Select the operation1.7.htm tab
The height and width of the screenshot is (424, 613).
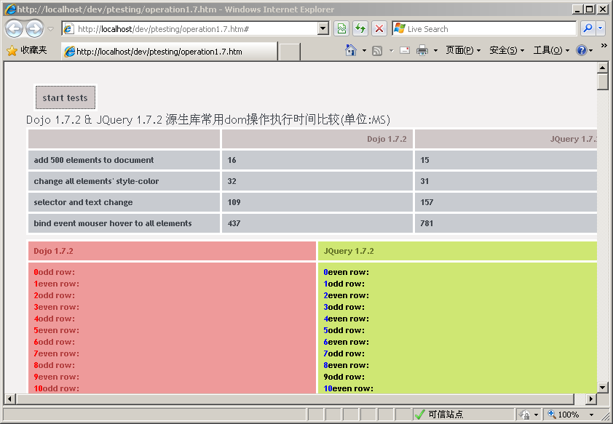tap(170, 52)
